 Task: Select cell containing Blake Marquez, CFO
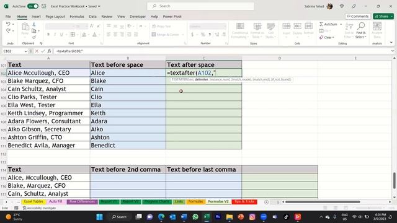(x=48, y=81)
